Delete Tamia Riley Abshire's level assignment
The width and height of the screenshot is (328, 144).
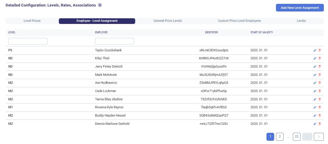(x=319, y=99)
